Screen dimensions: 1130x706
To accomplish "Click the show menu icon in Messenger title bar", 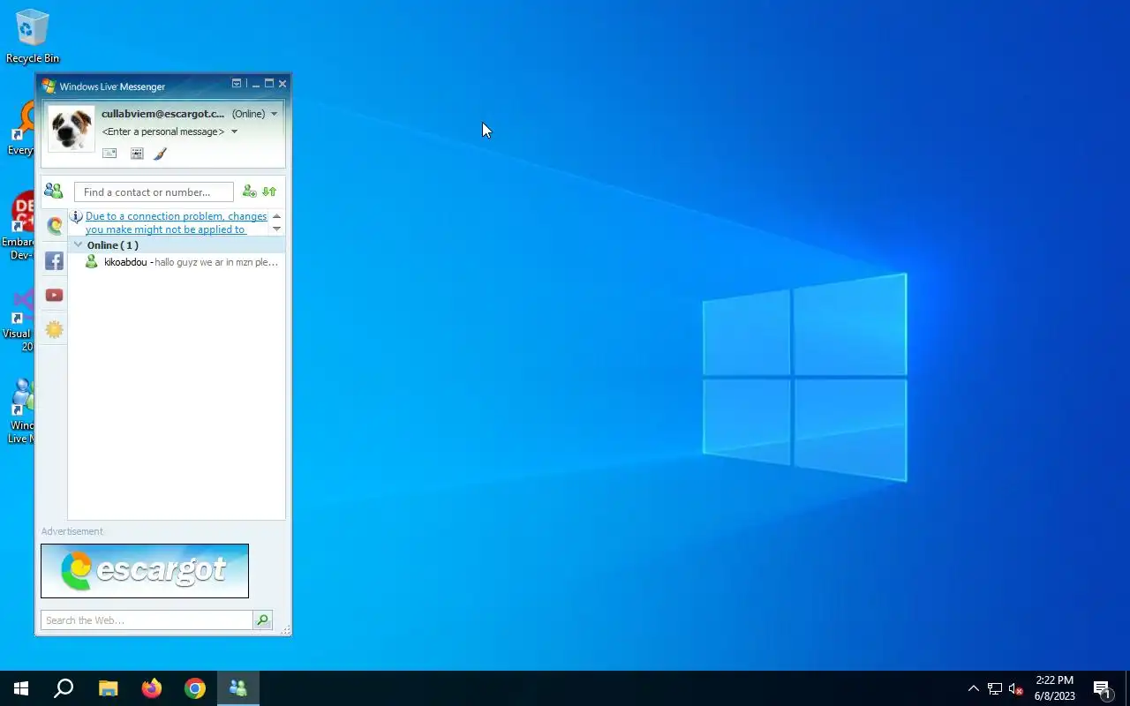I will 237,84.
